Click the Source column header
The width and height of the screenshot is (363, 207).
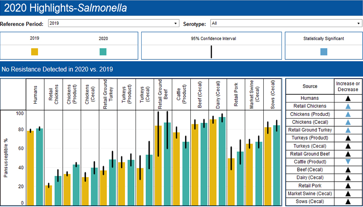pyautogui.click(x=310, y=86)
